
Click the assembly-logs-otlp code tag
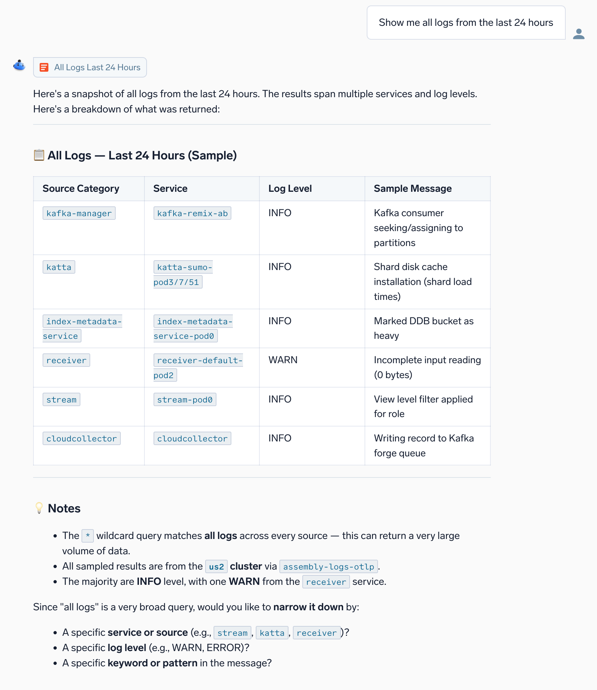[329, 567]
